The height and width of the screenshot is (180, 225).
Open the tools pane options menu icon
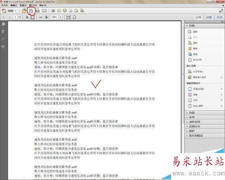(222, 22)
